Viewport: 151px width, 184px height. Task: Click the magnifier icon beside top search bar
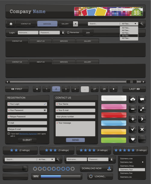[142, 24]
